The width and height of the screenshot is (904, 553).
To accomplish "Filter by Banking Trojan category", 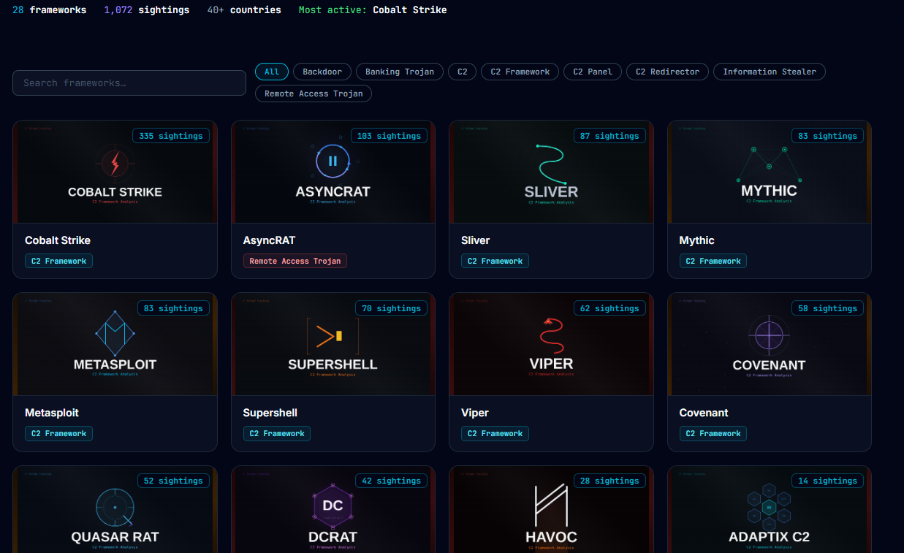I will tap(400, 72).
